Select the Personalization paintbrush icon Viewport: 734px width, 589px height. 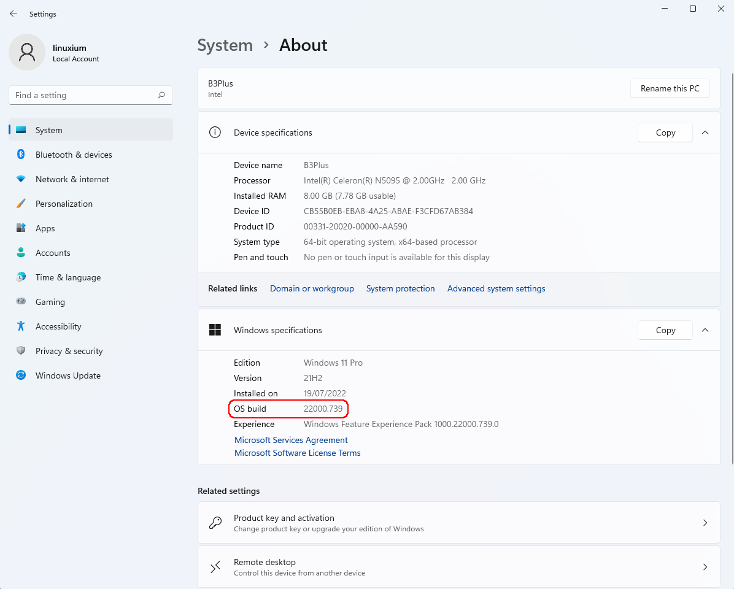coord(21,204)
